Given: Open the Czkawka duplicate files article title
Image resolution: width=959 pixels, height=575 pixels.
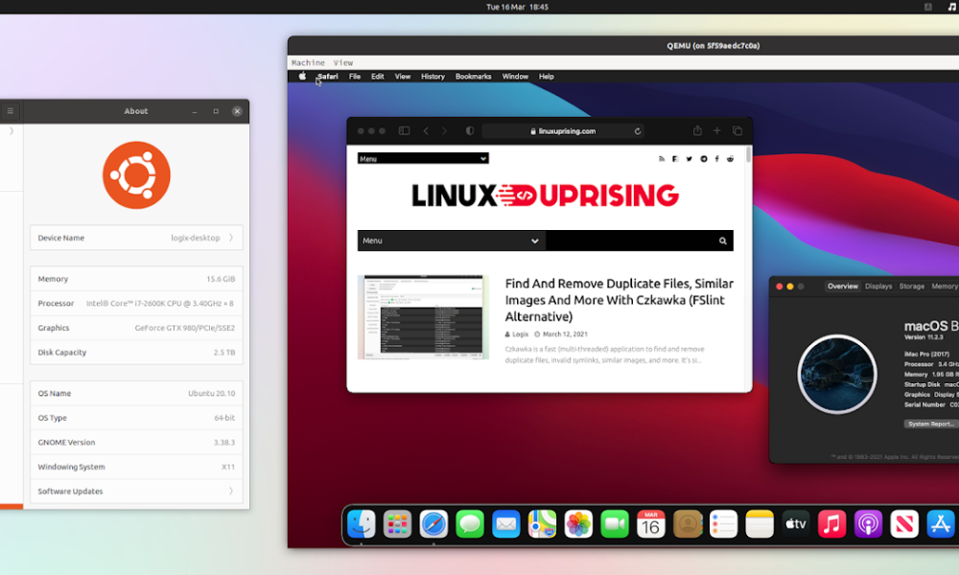Looking at the screenshot, I should [x=619, y=300].
